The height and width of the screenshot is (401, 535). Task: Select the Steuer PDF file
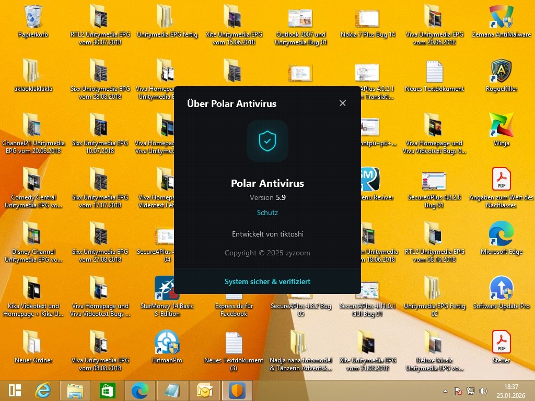[x=501, y=347]
